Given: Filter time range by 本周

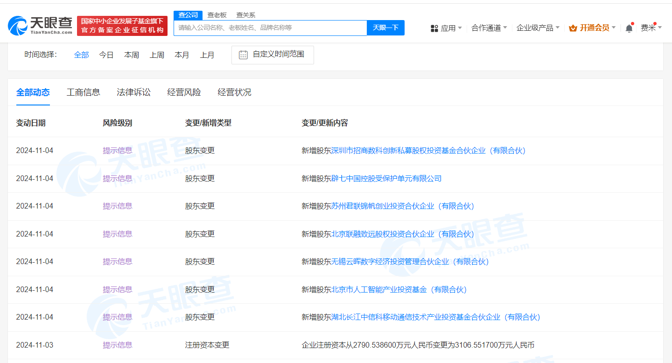Looking at the screenshot, I should (132, 55).
